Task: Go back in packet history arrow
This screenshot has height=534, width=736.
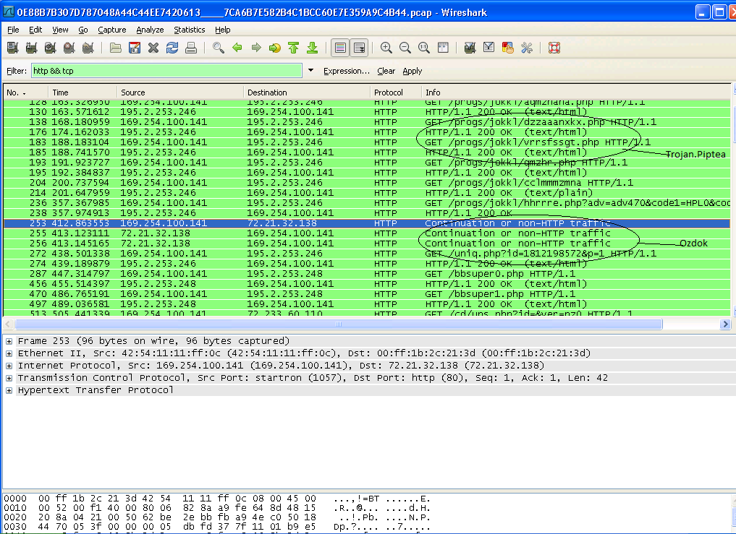Action: [237, 48]
